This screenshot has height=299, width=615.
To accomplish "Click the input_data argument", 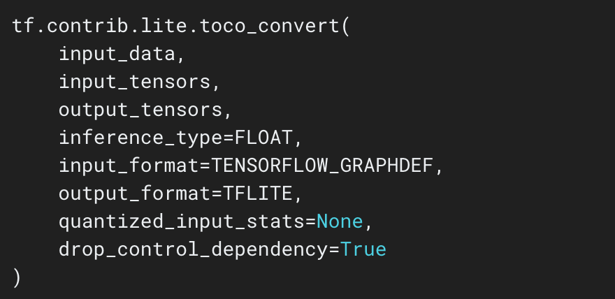I will tap(124, 54).
